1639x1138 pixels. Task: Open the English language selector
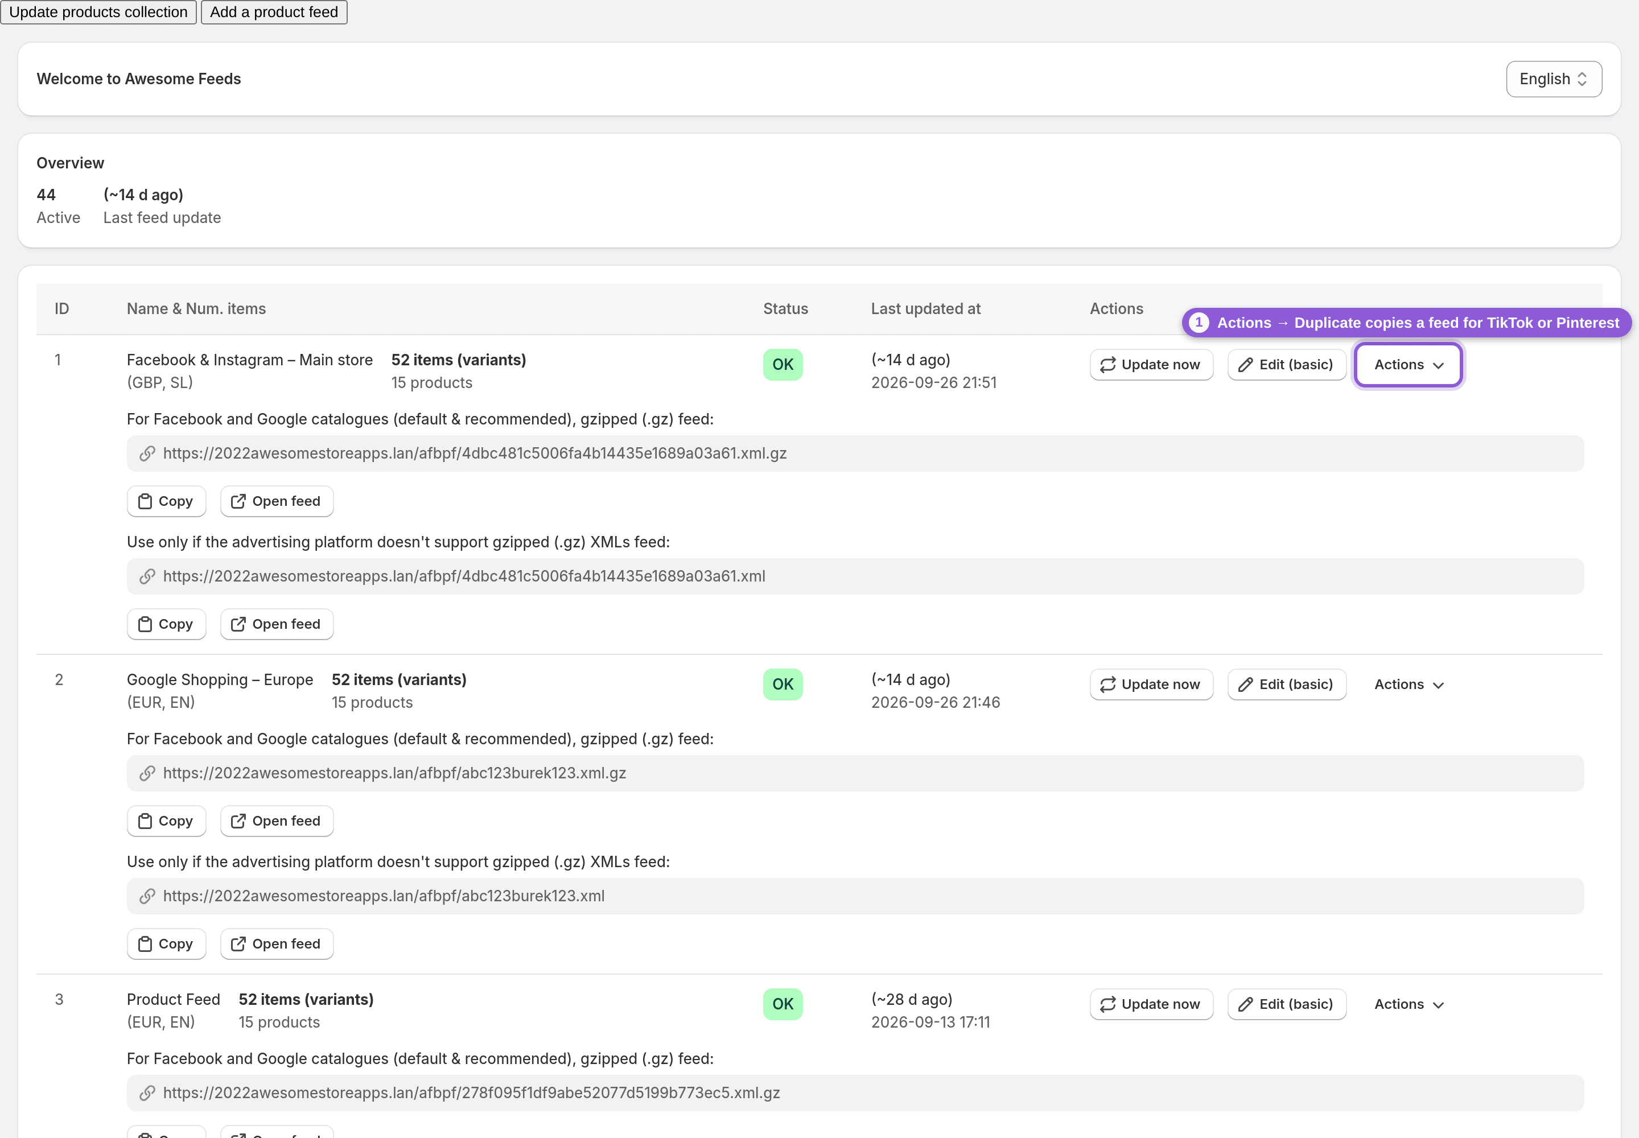point(1554,79)
